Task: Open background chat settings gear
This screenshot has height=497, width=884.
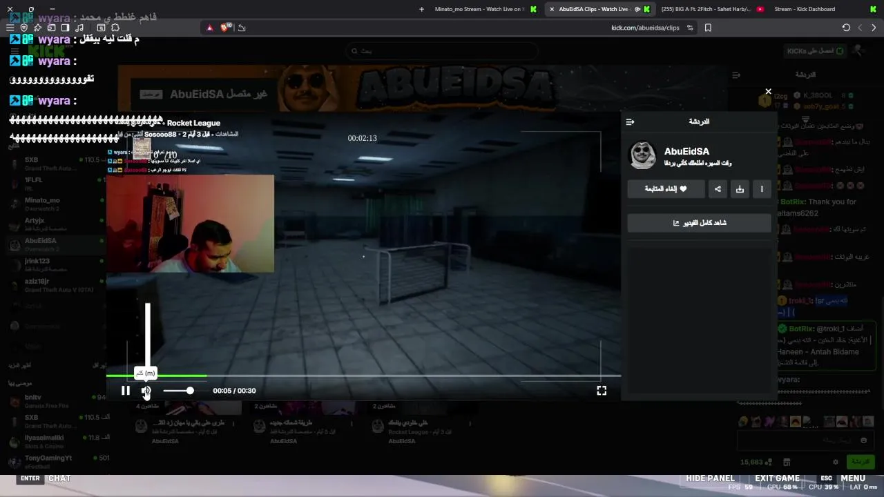Action: (x=835, y=462)
